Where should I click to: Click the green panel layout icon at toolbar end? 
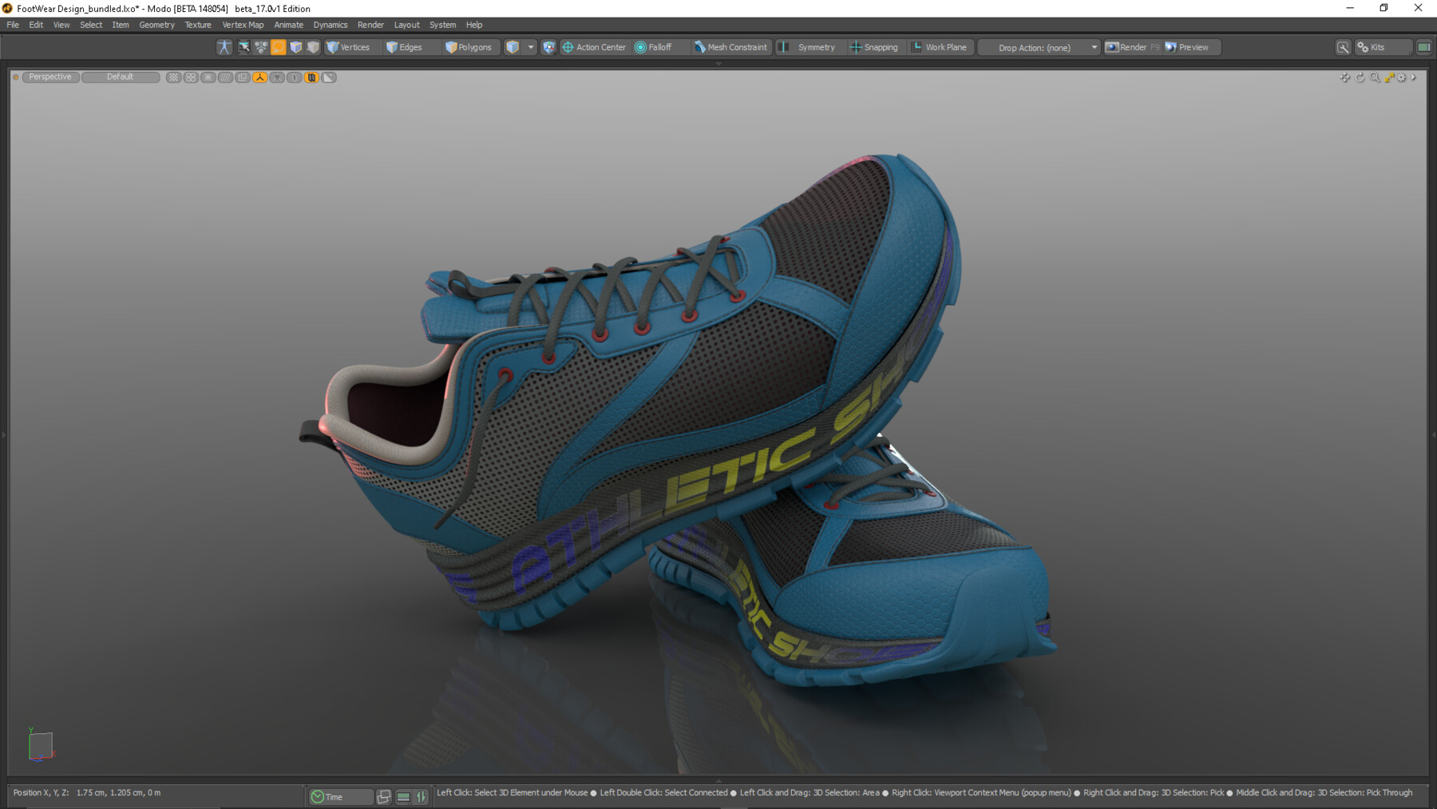tap(1423, 47)
